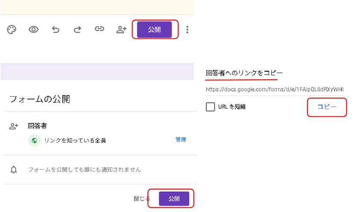
Task: Click the フォームを公開しても誰にも通知されません notice text
Action: [x=84, y=170]
